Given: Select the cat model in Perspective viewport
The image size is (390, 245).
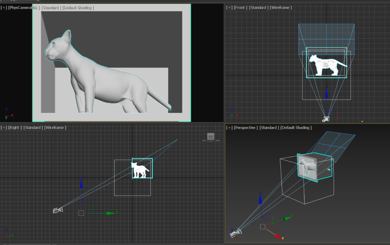Looking at the screenshot, I should [x=308, y=168].
